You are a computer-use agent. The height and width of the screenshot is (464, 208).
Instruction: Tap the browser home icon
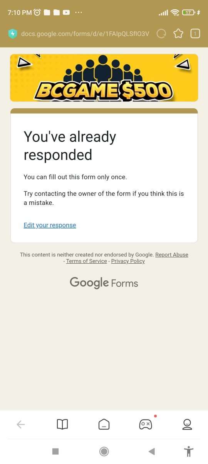104,425
